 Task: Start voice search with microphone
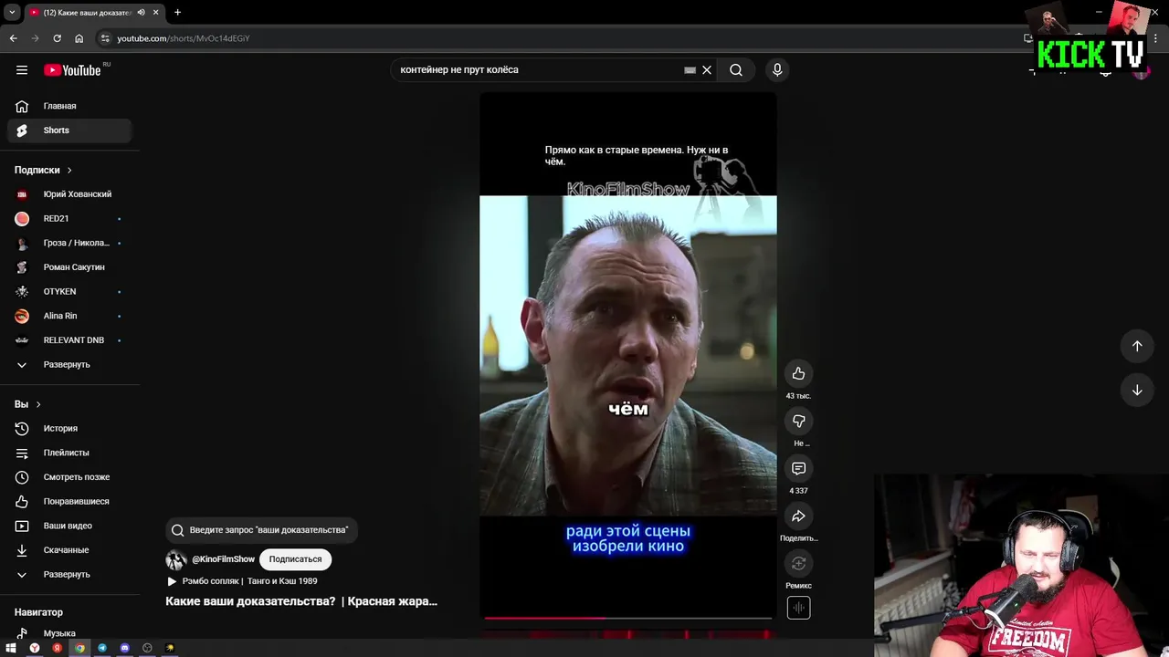(777, 70)
